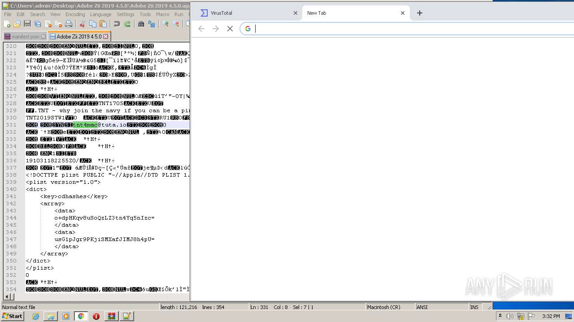Open the File menu

(8, 14)
